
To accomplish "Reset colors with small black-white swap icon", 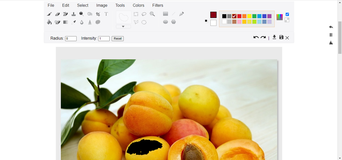I will [x=207, y=21].
